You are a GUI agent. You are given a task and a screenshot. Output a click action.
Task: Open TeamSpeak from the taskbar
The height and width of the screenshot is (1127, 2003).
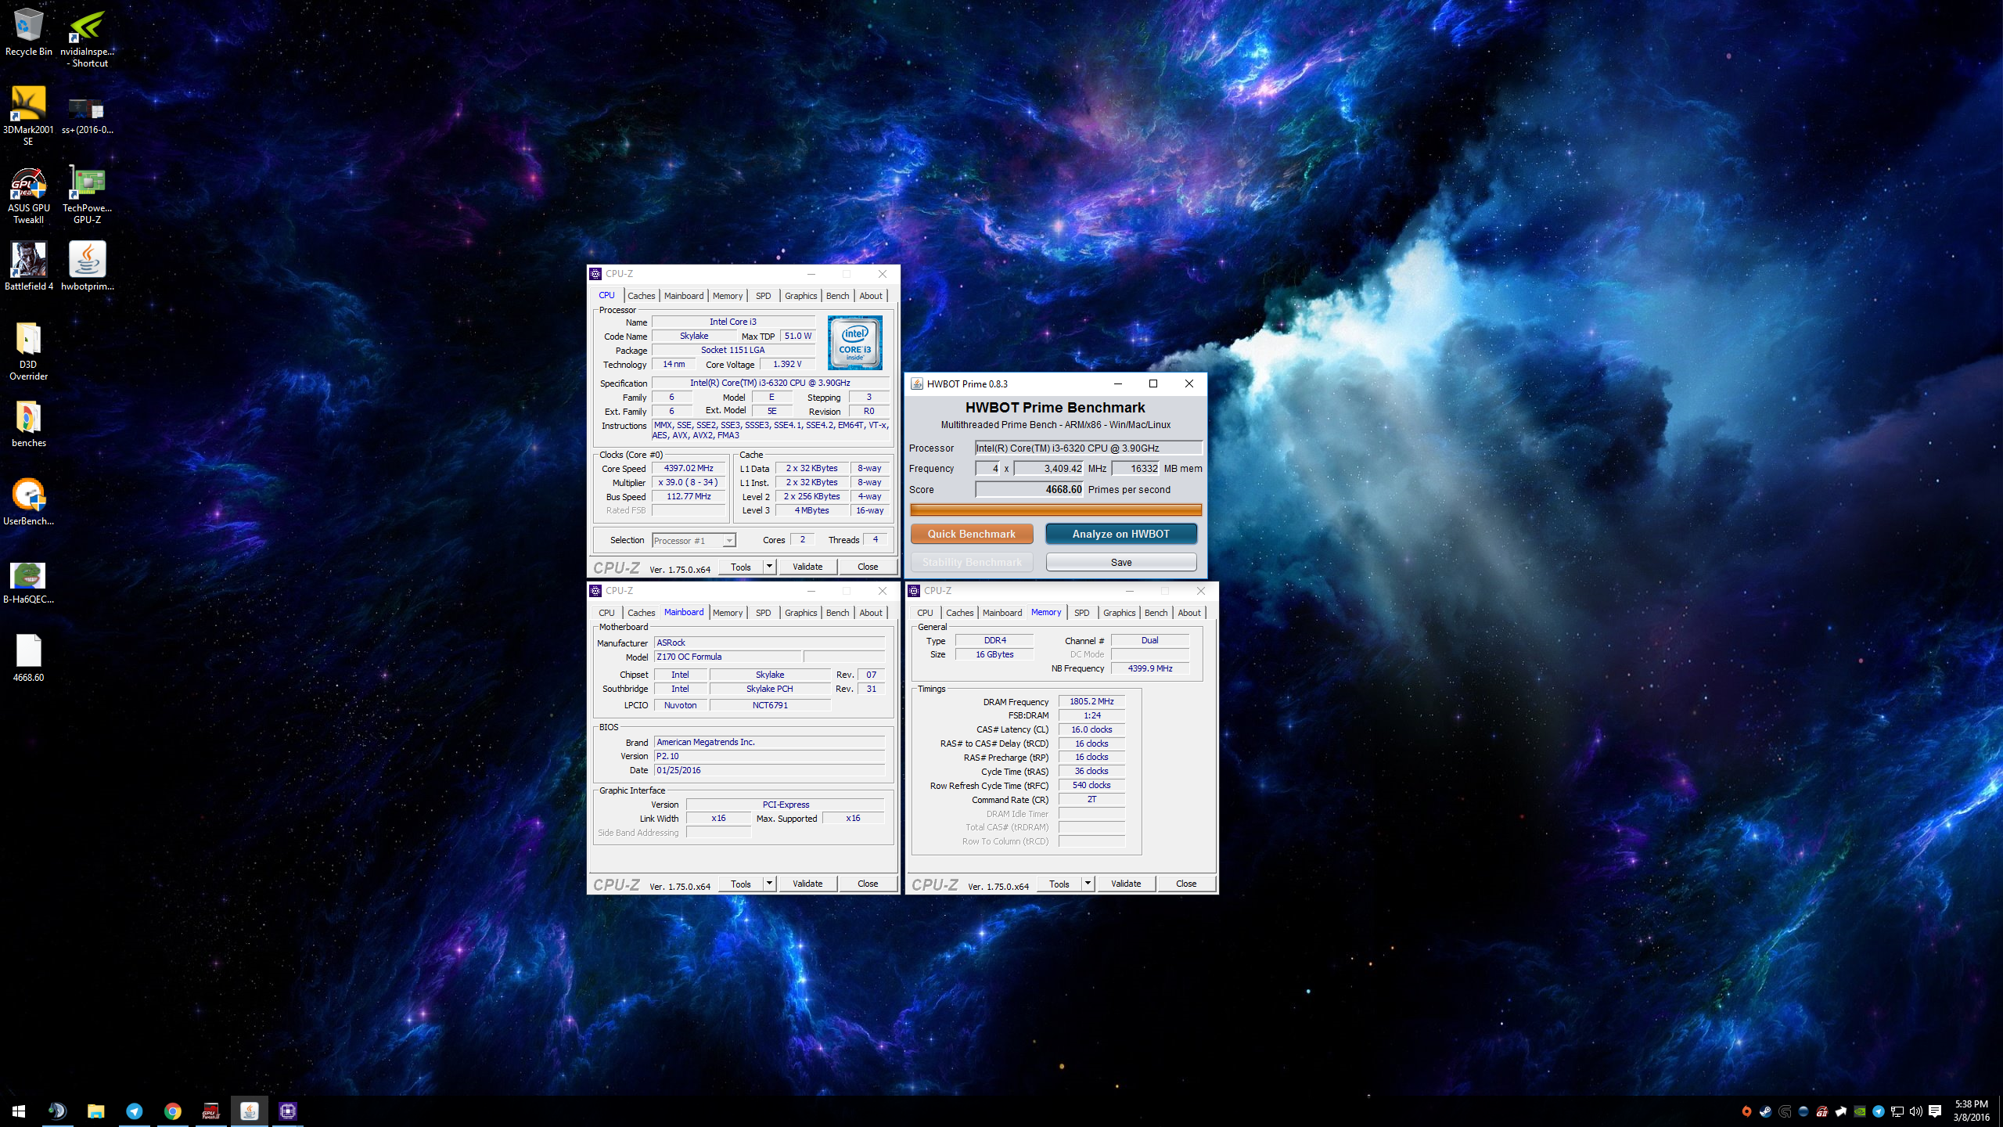[57, 1111]
